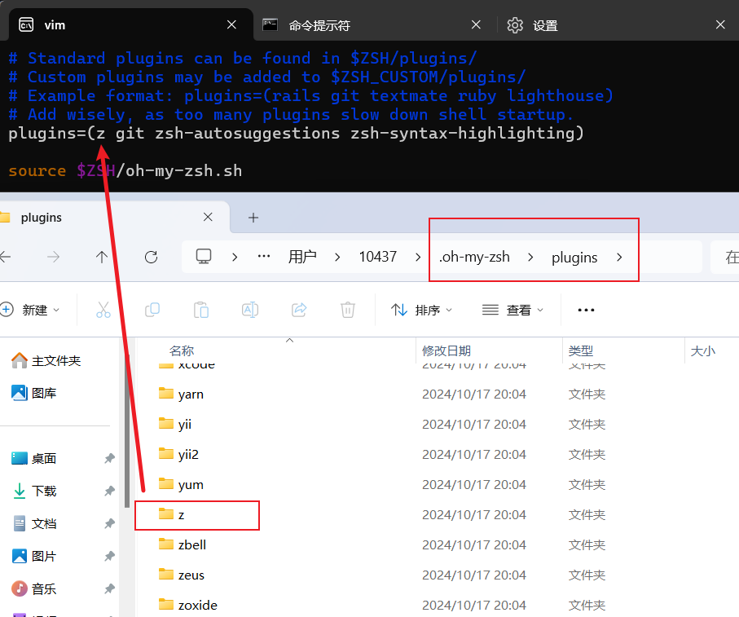Select the zoxide folder
Viewport: 739px width, 617px height.
188,605
